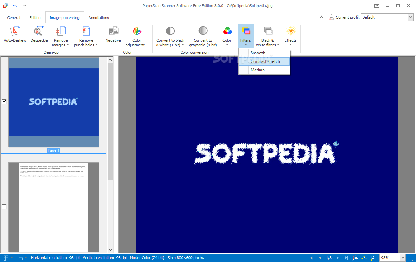
Task: Collapse the ribbon with the chevron
Action: coord(321,17)
